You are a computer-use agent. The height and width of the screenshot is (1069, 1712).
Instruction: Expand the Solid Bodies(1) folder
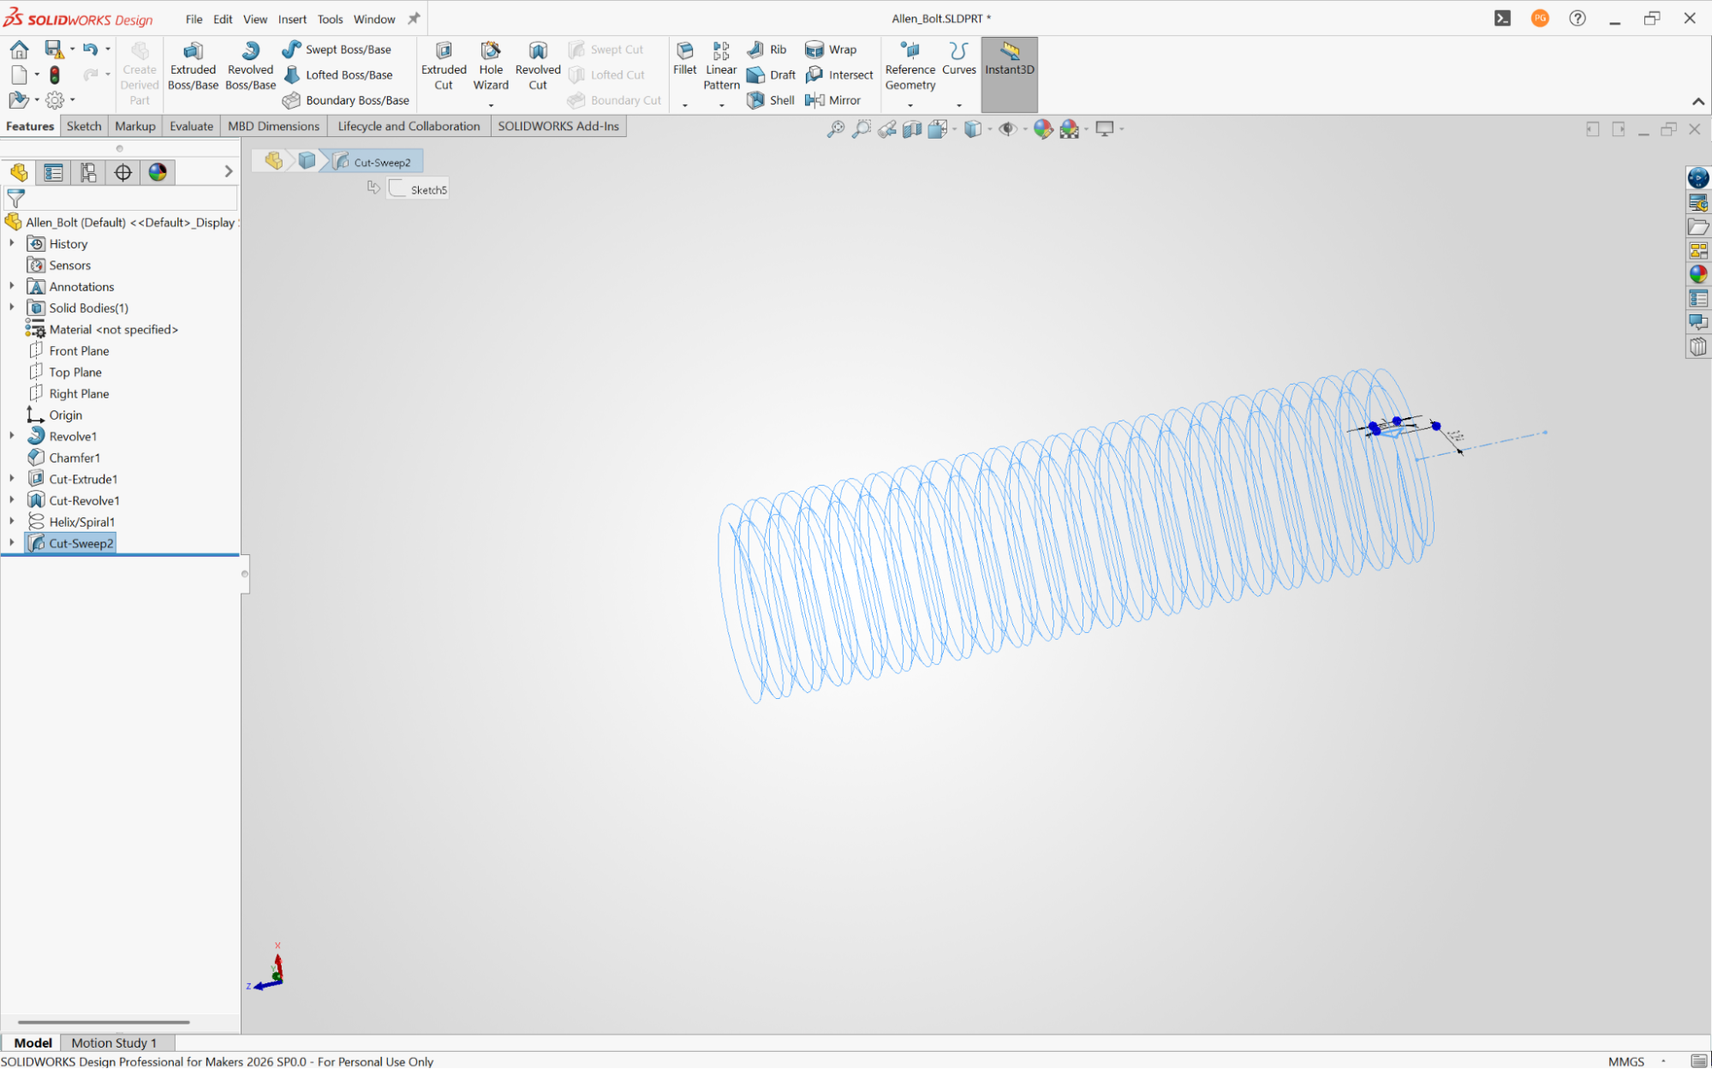click(12, 308)
